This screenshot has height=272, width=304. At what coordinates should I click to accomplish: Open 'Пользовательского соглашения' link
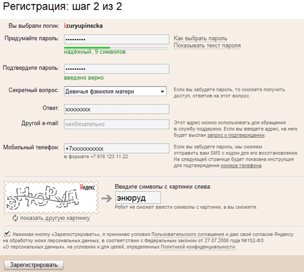coord(187,234)
